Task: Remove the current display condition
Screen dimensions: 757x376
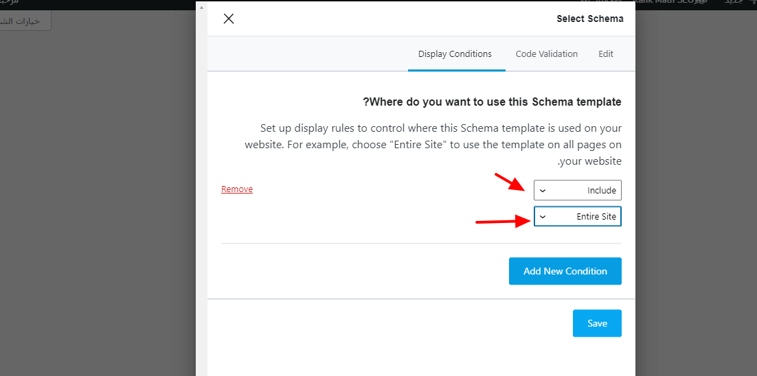Action: point(237,189)
